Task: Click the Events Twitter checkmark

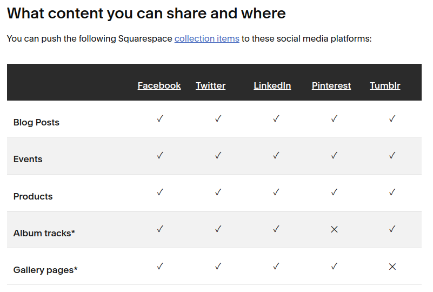Action: tap(218, 156)
